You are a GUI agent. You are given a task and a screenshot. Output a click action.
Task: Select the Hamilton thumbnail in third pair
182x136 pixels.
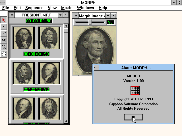24,109
